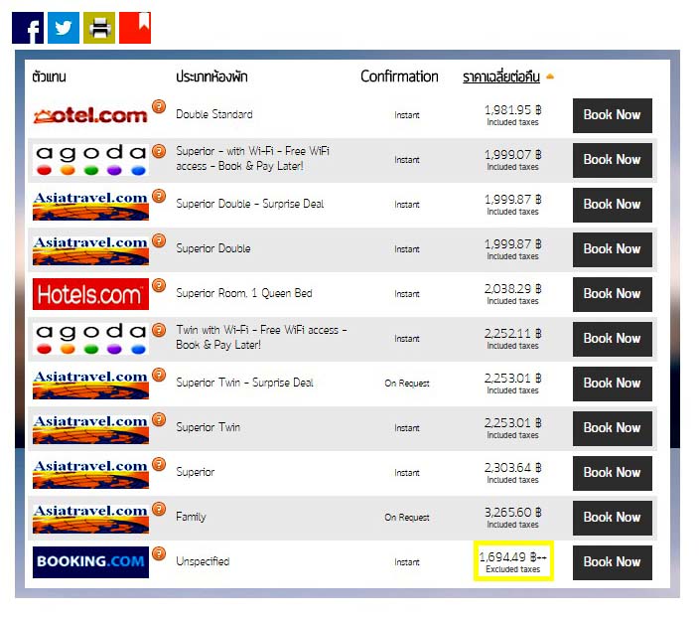Click the orange sort arrow beside price header
699x618 pixels.
(550, 77)
